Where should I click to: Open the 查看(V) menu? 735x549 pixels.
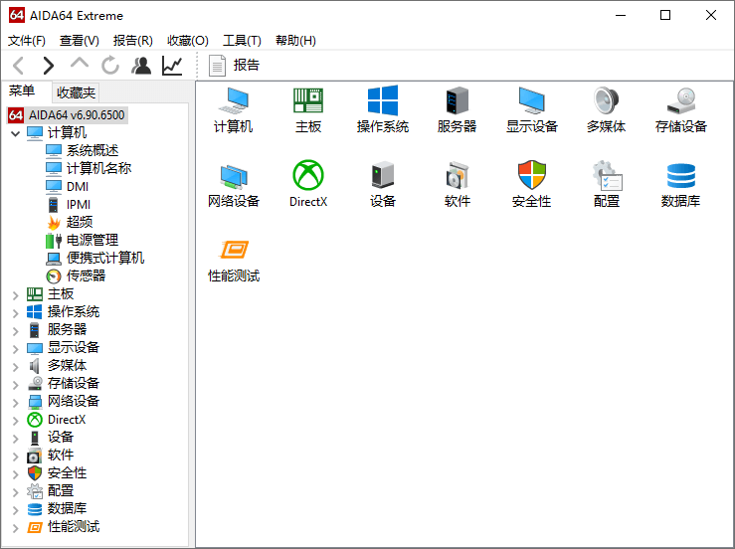pyautogui.click(x=80, y=41)
